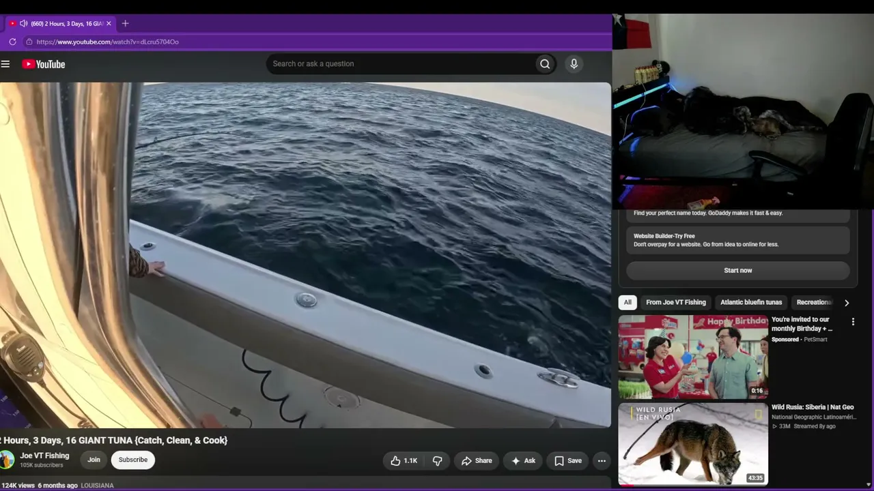Open the PetSmart ad options menu
The image size is (874, 491).
pos(853,322)
